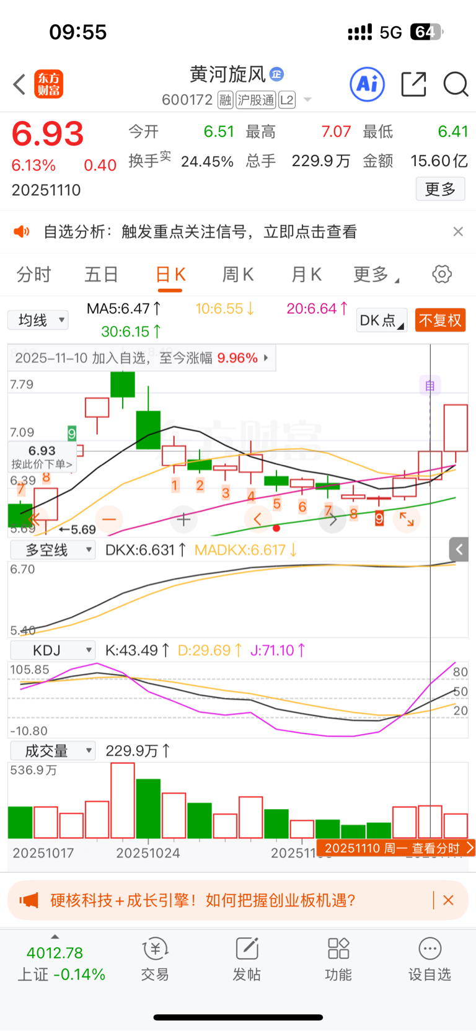Tap the current price 6.93
The width and height of the screenshot is (476, 1031).
[48, 134]
